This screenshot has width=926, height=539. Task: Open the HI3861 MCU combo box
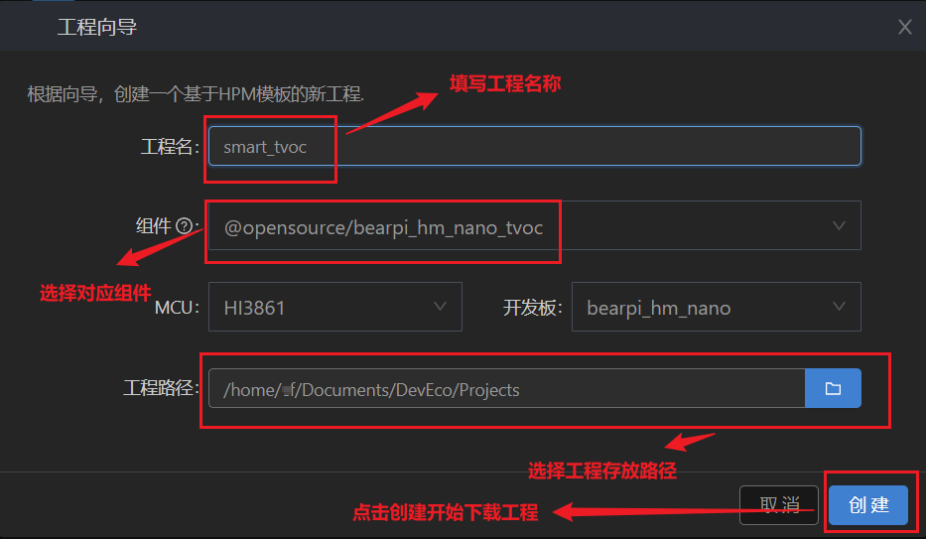(x=334, y=307)
